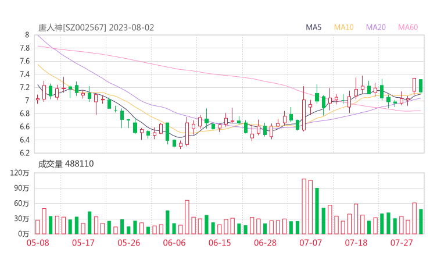Click the 120万 volume axis label

20,173
